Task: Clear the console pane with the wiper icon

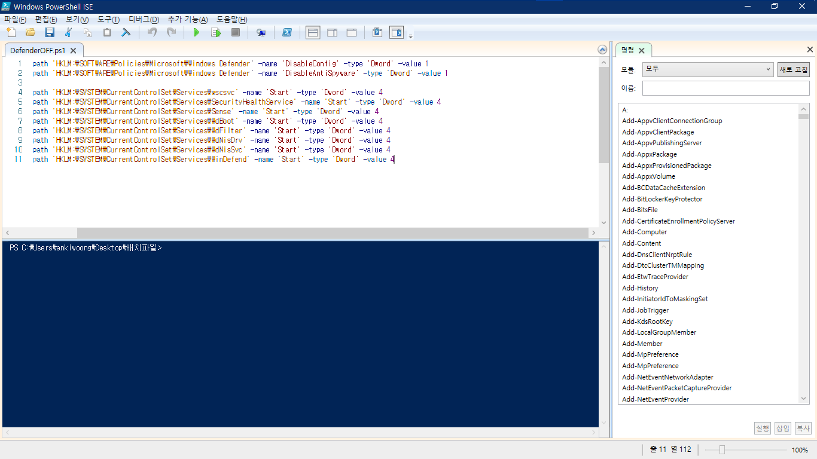Action: tap(126, 32)
